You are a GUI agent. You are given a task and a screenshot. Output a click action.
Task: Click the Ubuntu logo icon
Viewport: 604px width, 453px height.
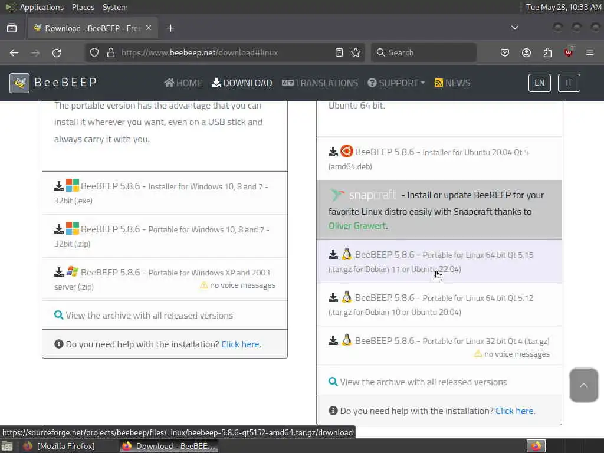(347, 151)
